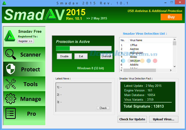This screenshot has height=130, width=186.
Task: Click the No. column header
Action: (x=124, y=40)
